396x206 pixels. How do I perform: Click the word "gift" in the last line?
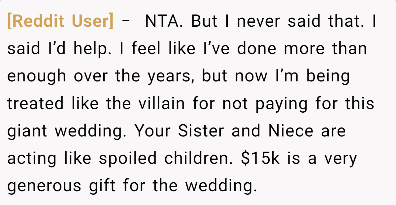click(102, 186)
